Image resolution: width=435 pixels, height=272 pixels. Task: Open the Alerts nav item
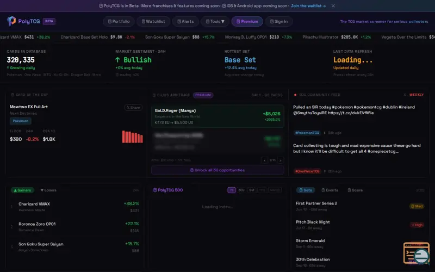pyautogui.click(x=185, y=21)
